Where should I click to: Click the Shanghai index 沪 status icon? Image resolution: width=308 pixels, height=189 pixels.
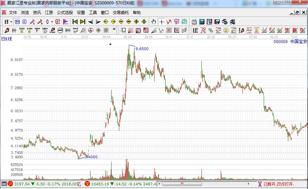pyautogui.click(x=10, y=184)
